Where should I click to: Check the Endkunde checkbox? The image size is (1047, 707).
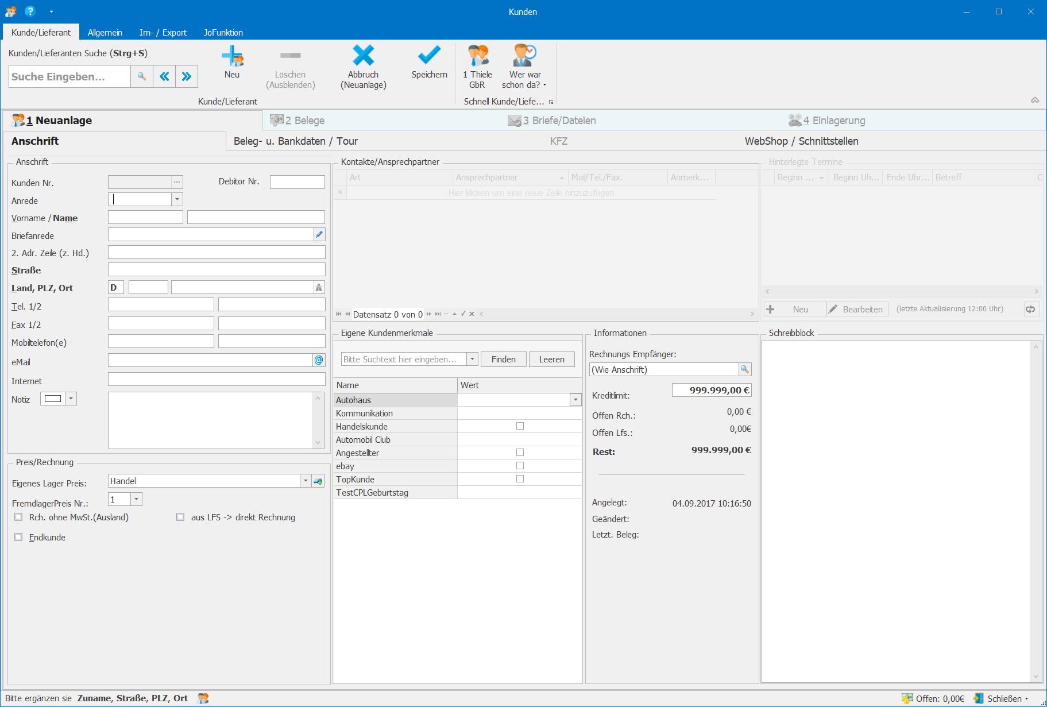[x=18, y=537]
